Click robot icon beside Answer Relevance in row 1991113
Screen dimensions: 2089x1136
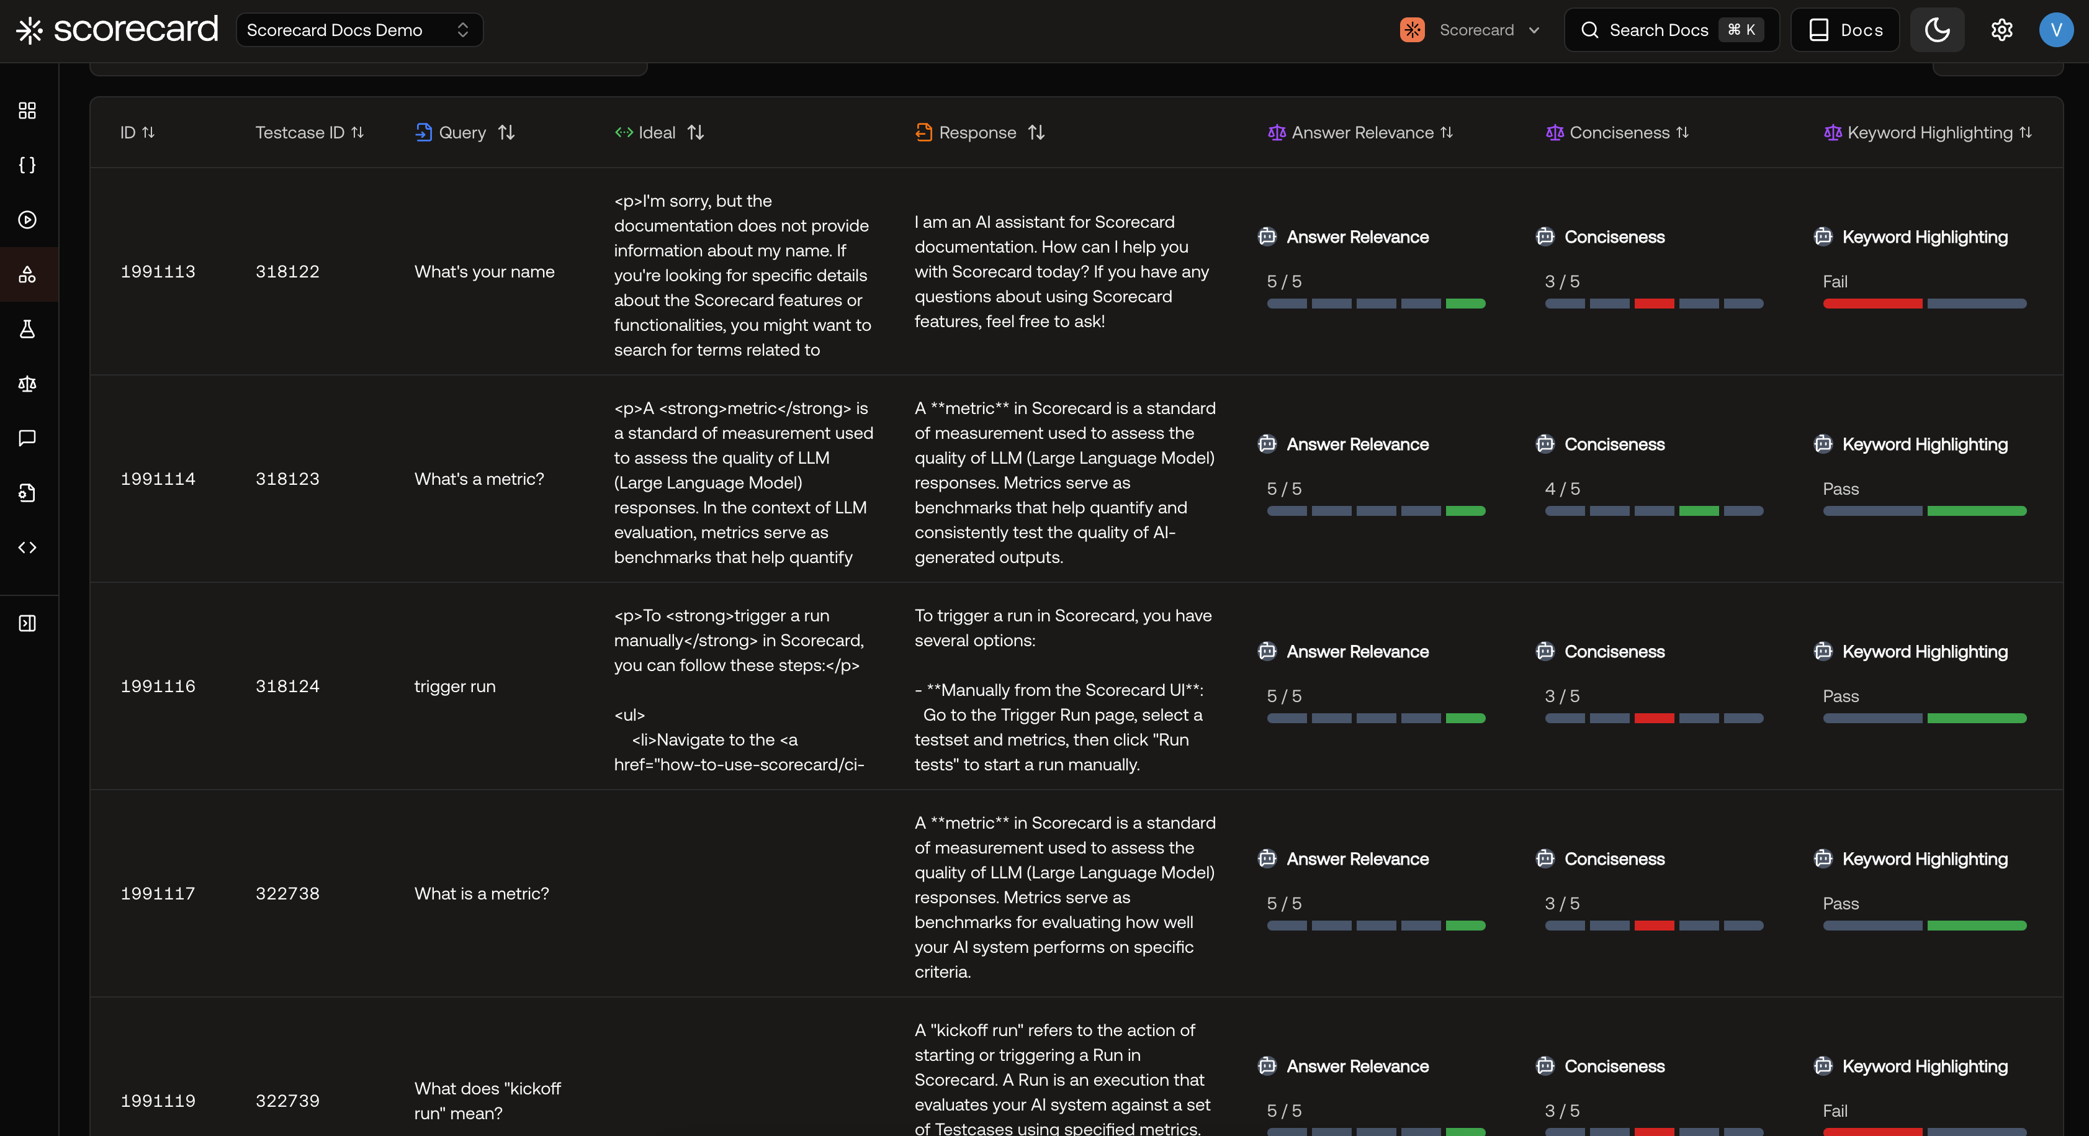point(1267,236)
